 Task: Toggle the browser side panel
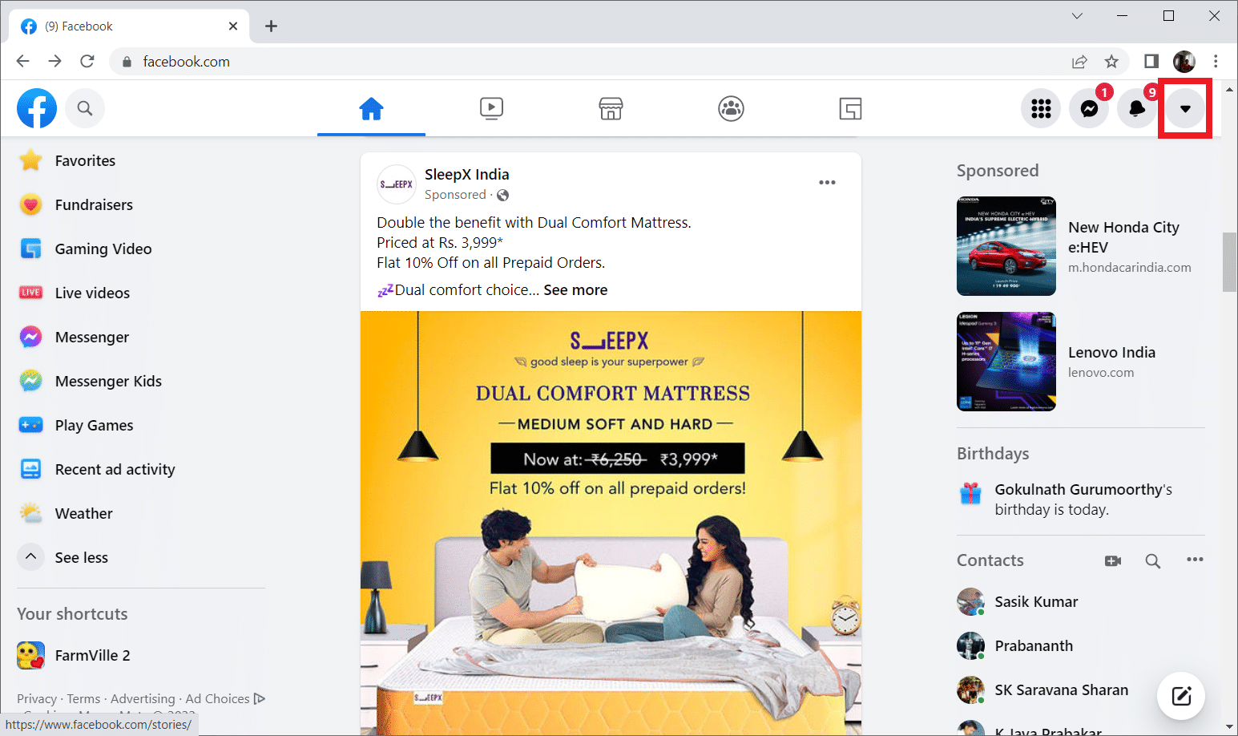[x=1151, y=61]
